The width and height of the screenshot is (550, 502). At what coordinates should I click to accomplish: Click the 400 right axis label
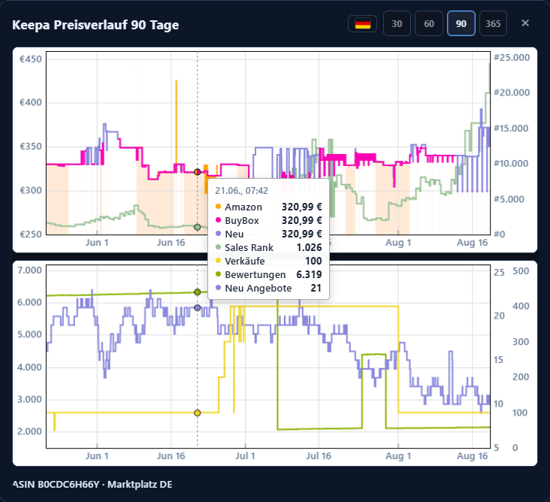pos(521,307)
